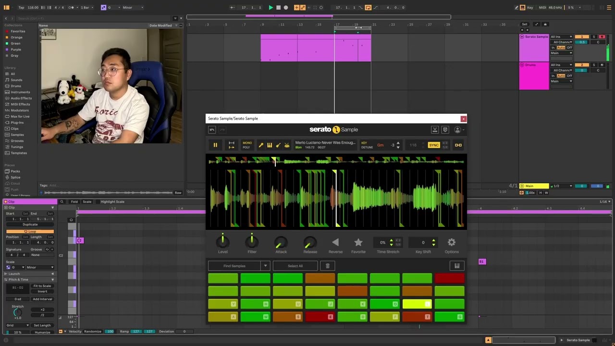The width and height of the screenshot is (615, 346).
Task: Open the Minor scale dropdown in toolbar
Action: tap(133, 7)
